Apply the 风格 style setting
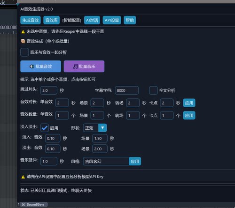This screenshot has width=235, height=208. pos(135,161)
